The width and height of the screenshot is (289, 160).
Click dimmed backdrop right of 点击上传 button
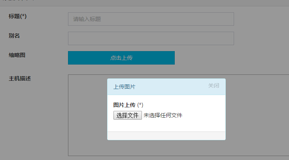[x=230, y=58]
